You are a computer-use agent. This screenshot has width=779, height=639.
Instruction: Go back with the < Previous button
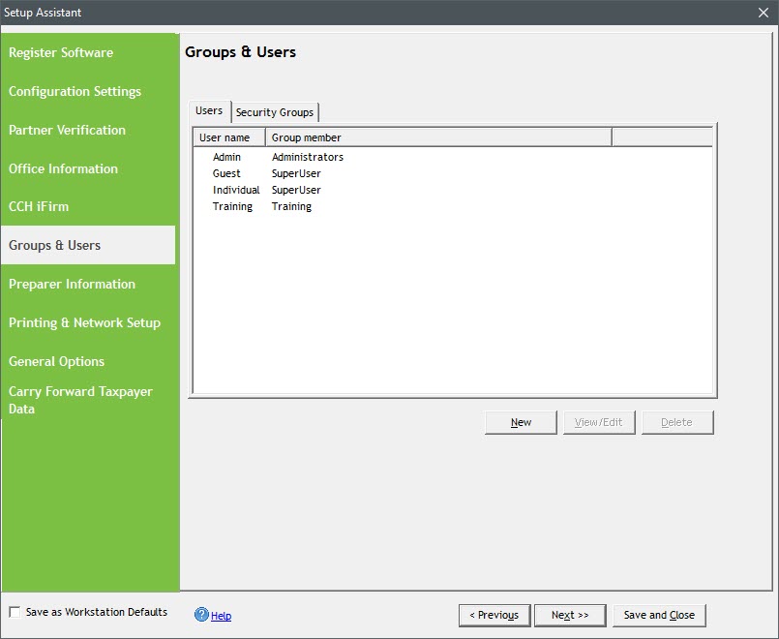click(x=494, y=615)
